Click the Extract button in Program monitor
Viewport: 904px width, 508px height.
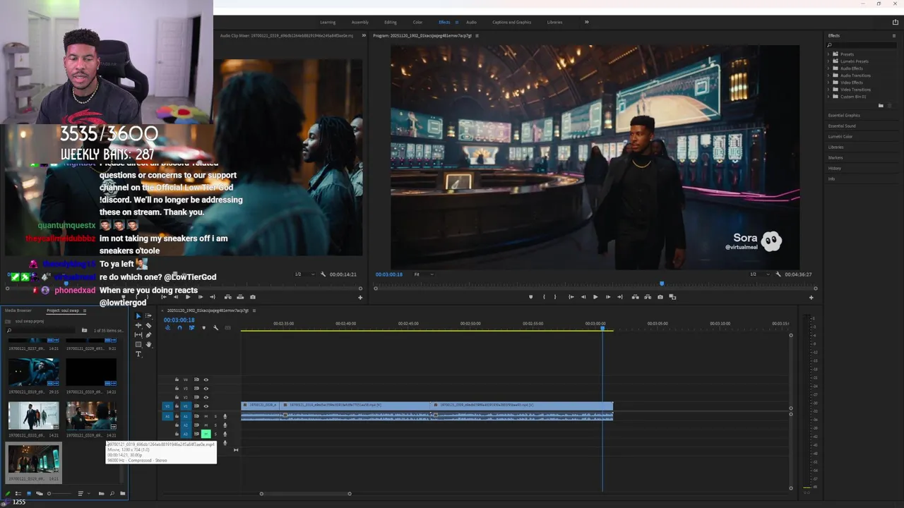click(x=647, y=297)
